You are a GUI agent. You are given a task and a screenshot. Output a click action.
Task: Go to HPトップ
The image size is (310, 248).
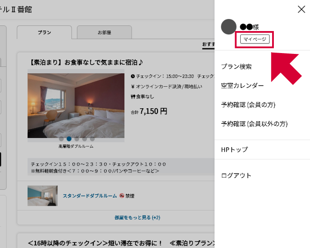(x=234, y=150)
